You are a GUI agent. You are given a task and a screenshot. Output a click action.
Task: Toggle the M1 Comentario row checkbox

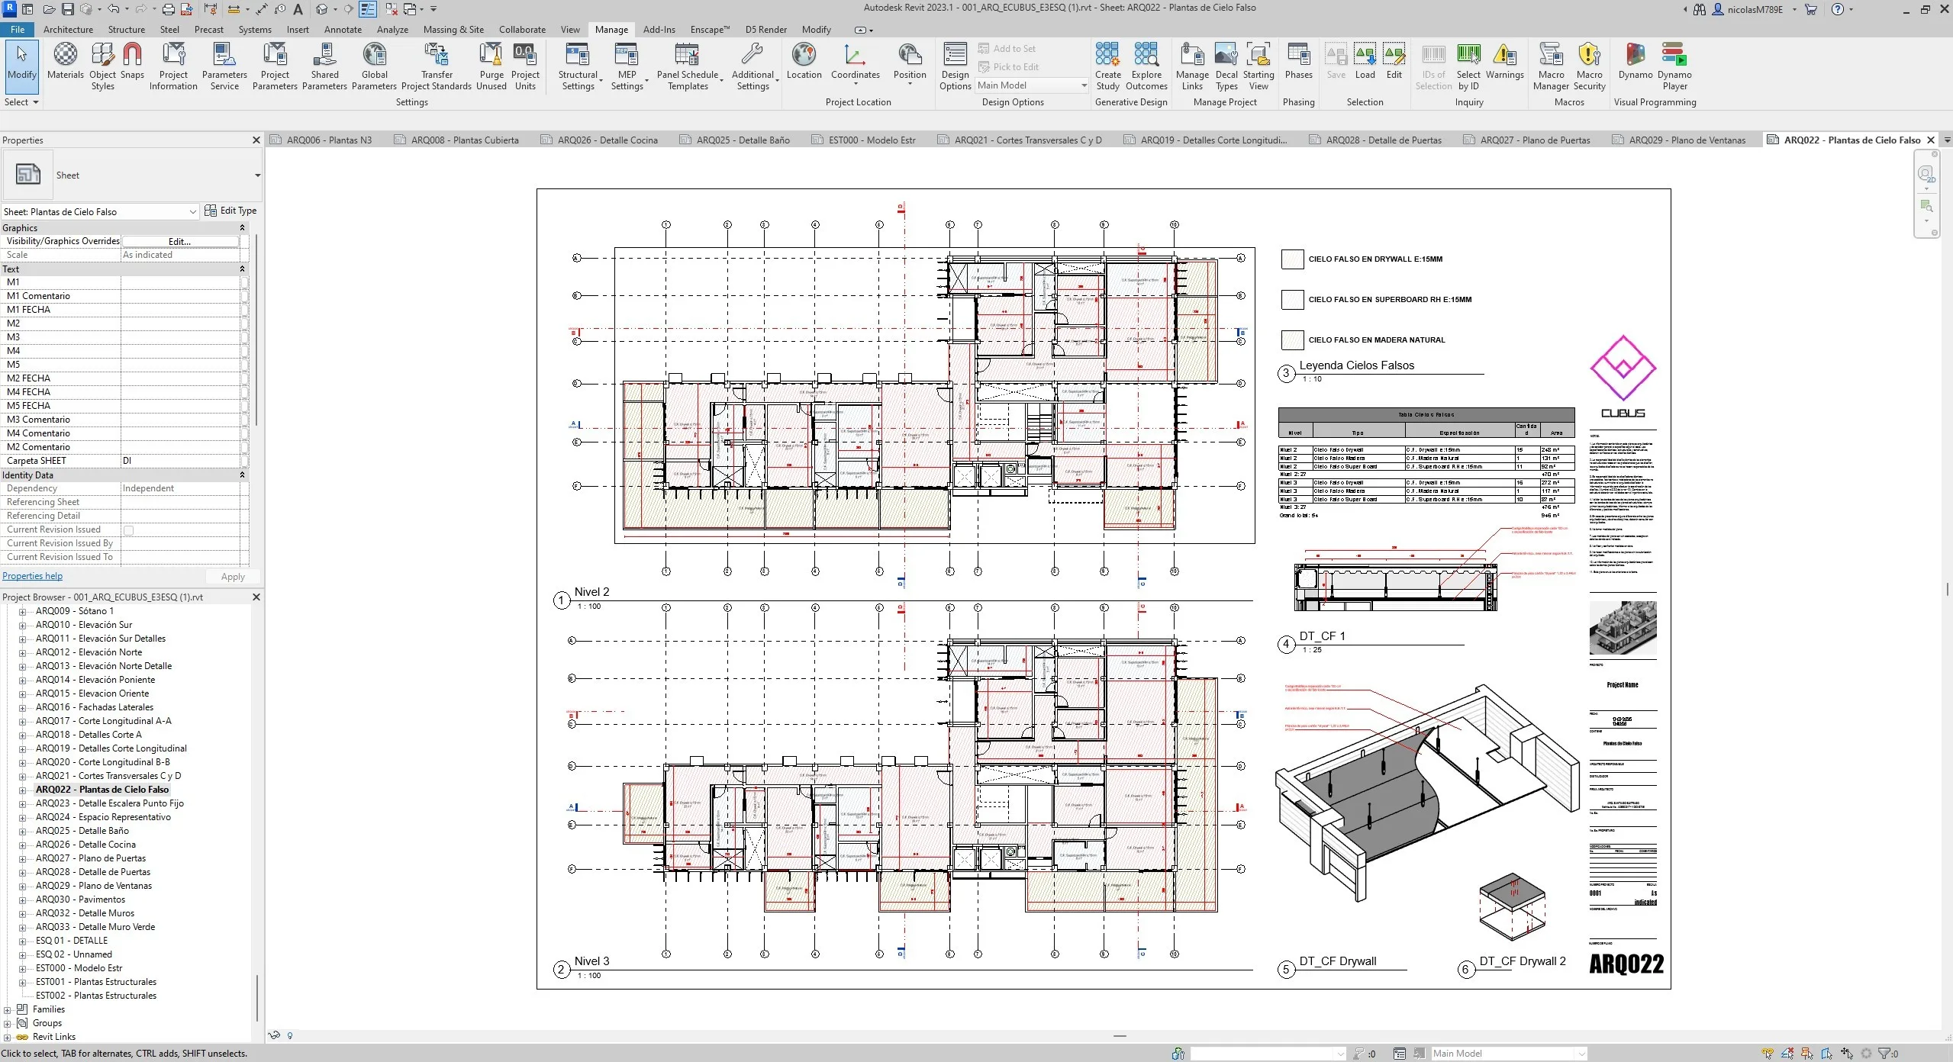point(244,296)
